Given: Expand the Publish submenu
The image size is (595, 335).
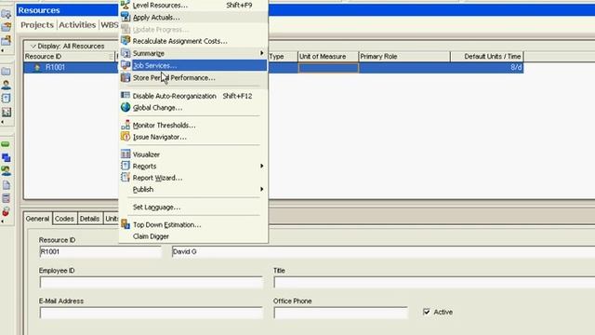Looking at the screenshot, I should click(x=193, y=189).
